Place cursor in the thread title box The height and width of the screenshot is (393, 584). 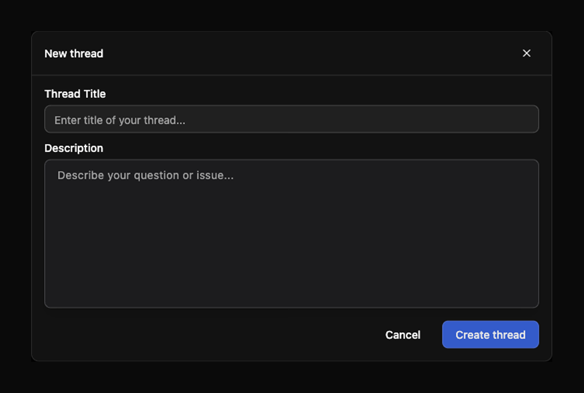(291, 120)
